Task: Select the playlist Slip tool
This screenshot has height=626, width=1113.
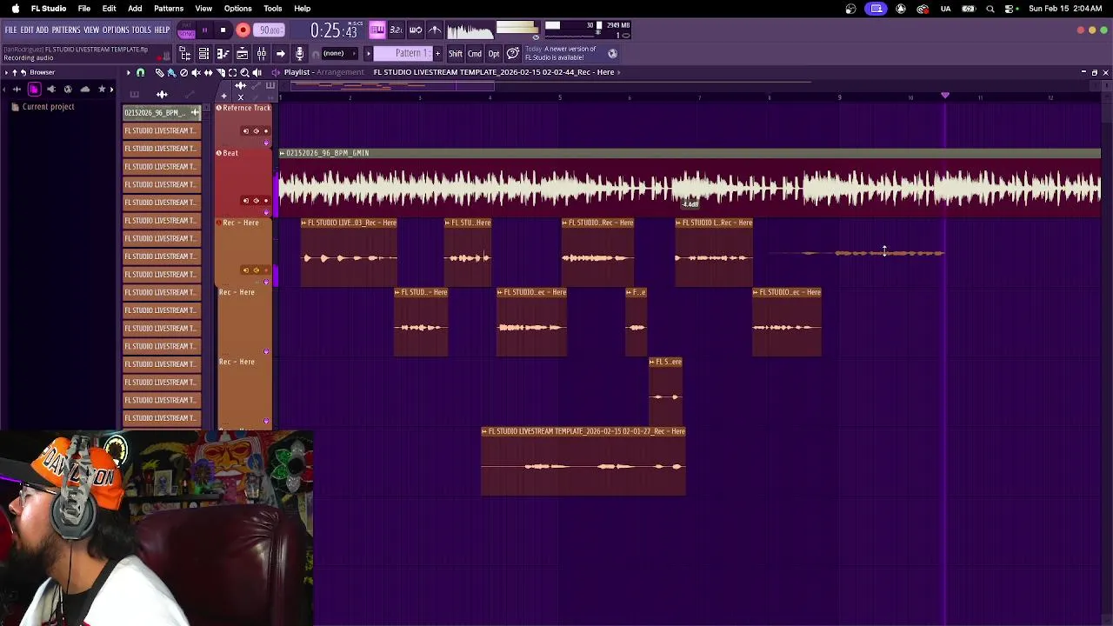Action: [208, 73]
